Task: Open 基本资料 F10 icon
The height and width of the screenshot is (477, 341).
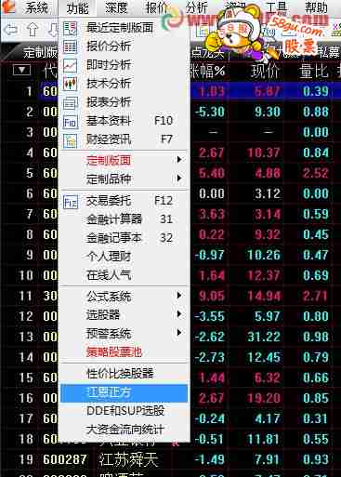Action: click(x=70, y=121)
